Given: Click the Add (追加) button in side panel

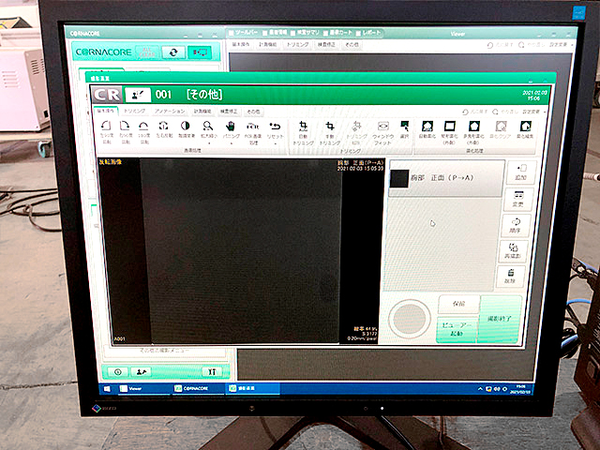Looking at the screenshot, I should [521, 172].
